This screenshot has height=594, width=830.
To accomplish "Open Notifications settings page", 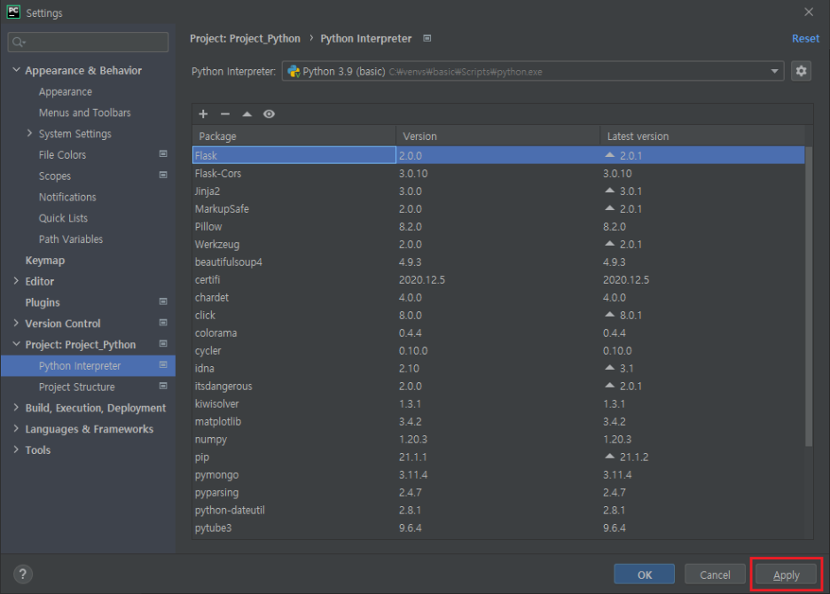I will pos(67,197).
